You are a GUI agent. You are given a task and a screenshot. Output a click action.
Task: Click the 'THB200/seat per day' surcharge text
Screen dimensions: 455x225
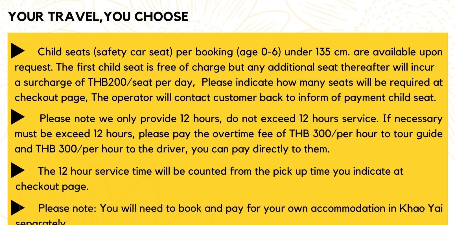141,82
